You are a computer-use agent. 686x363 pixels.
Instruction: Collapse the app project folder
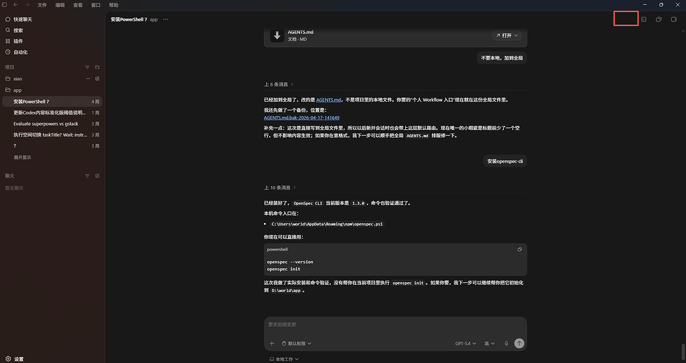pyautogui.click(x=52, y=90)
